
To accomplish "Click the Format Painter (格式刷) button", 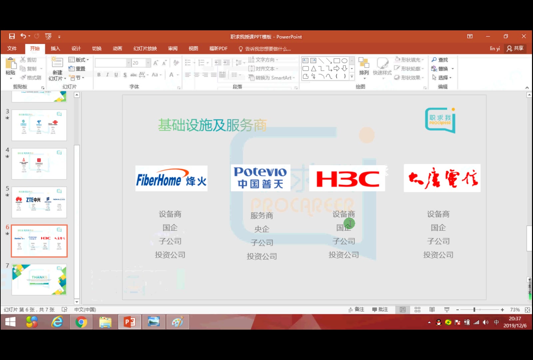I will click(31, 78).
